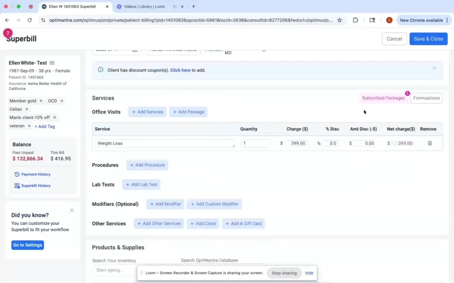This screenshot has height=283, width=454.
Task: Switch to Videos | Library | Loom tab
Action: tap(144, 7)
